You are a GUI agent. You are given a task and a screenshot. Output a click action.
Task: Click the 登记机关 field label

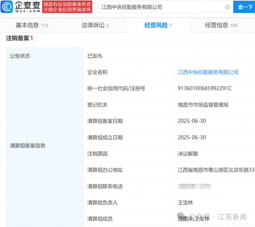(x=97, y=105)
